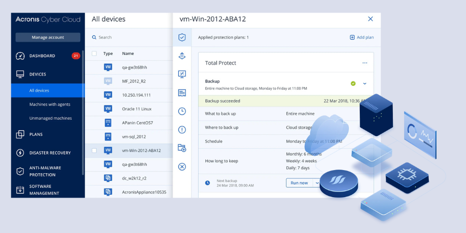
Task: Click the VM icon for Oracle 11 Linux
Action: tap(108, 109)
